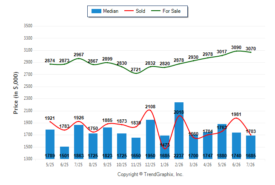
Task: Click the Copyright TrendGraphix, Inc. text
Action: [x=150, y=174]
